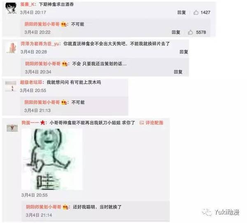The height and width of the screenshot is (223, 247).
Task: Open the first commenter's anime avatar
Action: pyautogui.click(x=11, y=8)
